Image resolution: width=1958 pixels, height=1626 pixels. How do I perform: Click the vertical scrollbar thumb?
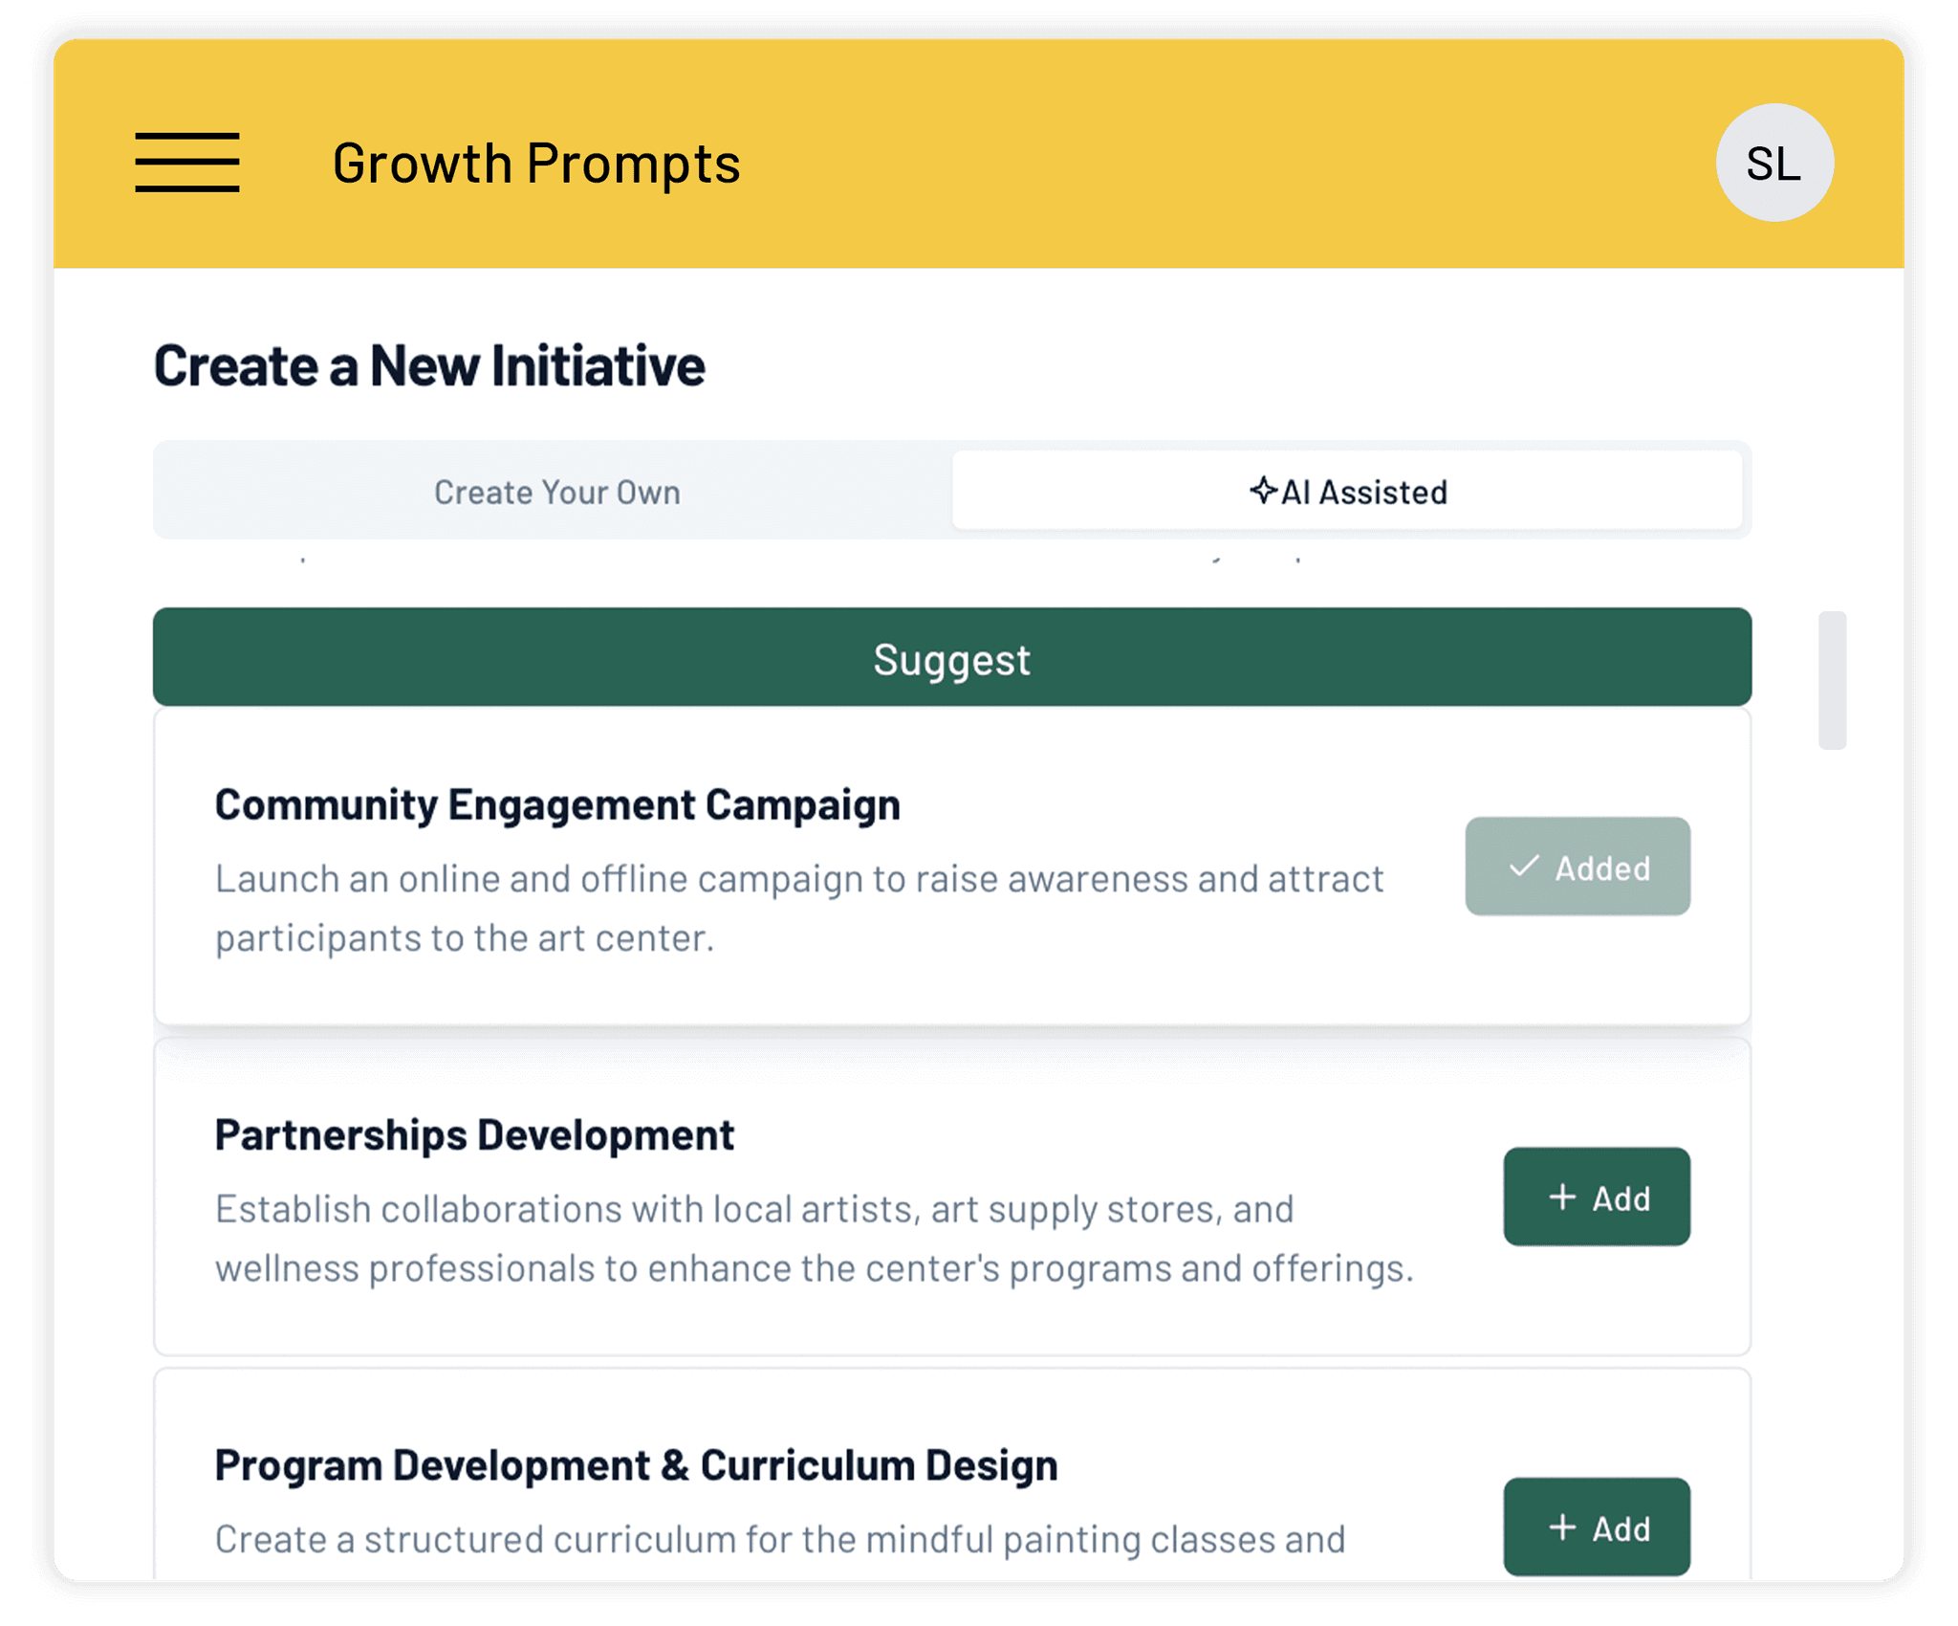tap(1832, 680)
